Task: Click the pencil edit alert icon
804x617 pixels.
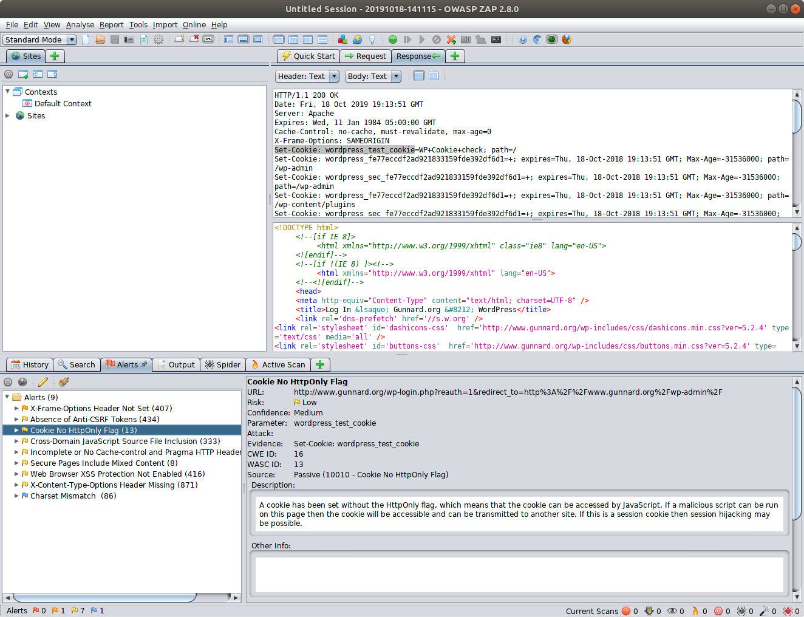Action: click(43, 382)
